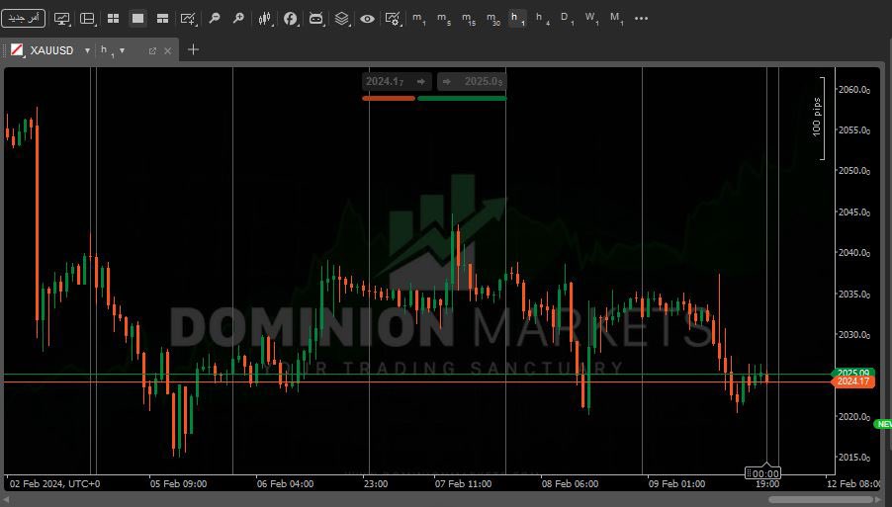This screenshot has height=507, width=892.
Task: Open the candlestick chart type menu
Action: click(x=265, y=19)
